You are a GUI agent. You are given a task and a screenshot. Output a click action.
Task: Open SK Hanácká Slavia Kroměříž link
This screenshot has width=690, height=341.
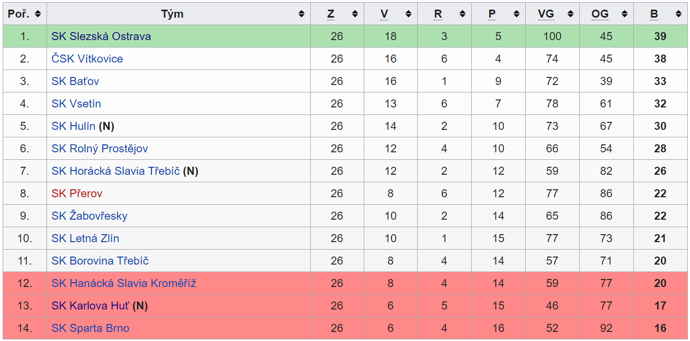[x=124, y=283]
